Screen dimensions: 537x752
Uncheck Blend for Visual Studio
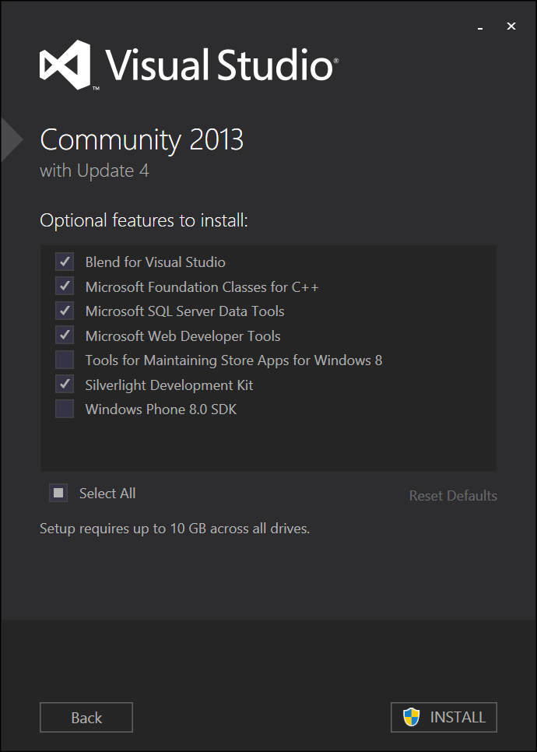tap(65, 262)
